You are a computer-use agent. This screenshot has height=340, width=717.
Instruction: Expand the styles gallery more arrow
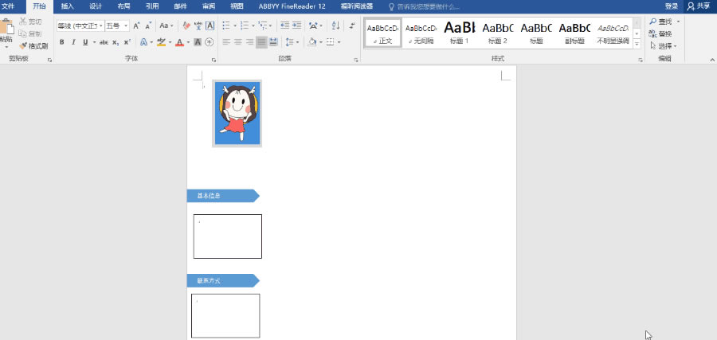pos(637,45)
